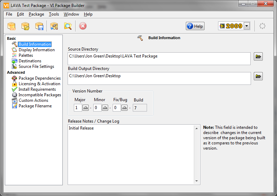The image size is (277, 196).
Task: Select Custom Actions in the sidebar
Action: tap(33, 100)
